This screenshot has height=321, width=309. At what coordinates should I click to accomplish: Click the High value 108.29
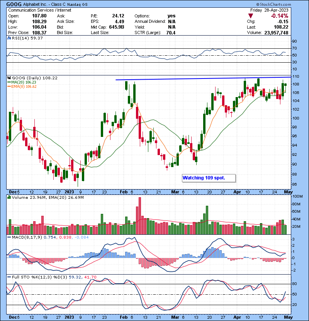[39, 22]
